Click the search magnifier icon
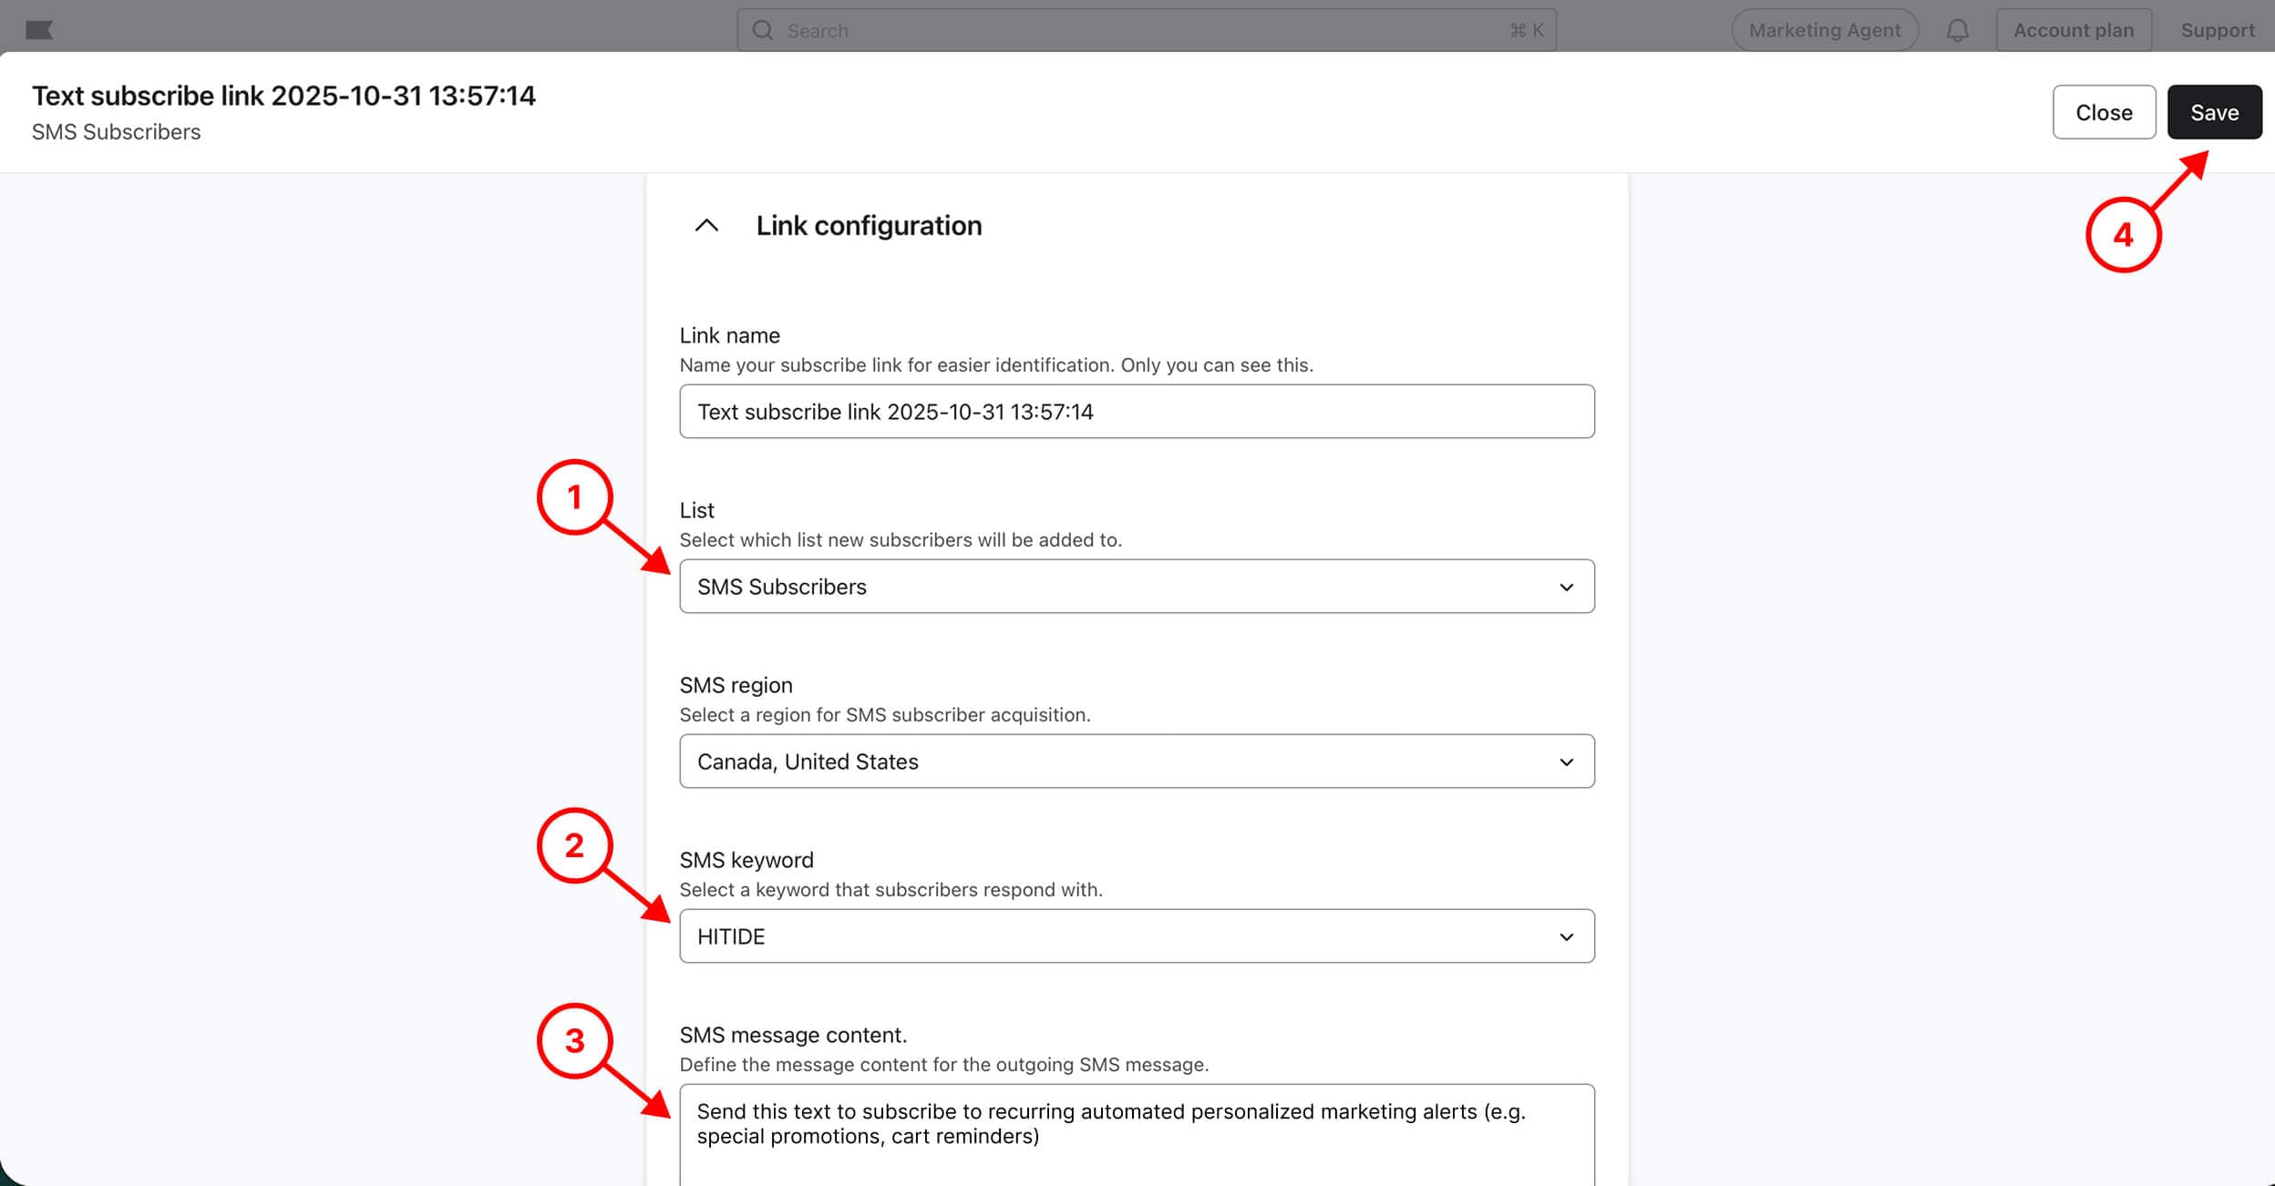Screen dimensions: 2275x1186 763,30
